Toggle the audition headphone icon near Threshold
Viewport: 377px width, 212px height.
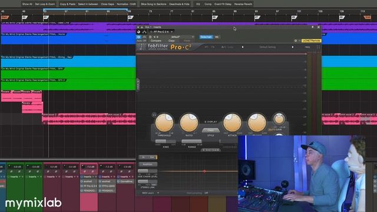(x=154, y=115)
